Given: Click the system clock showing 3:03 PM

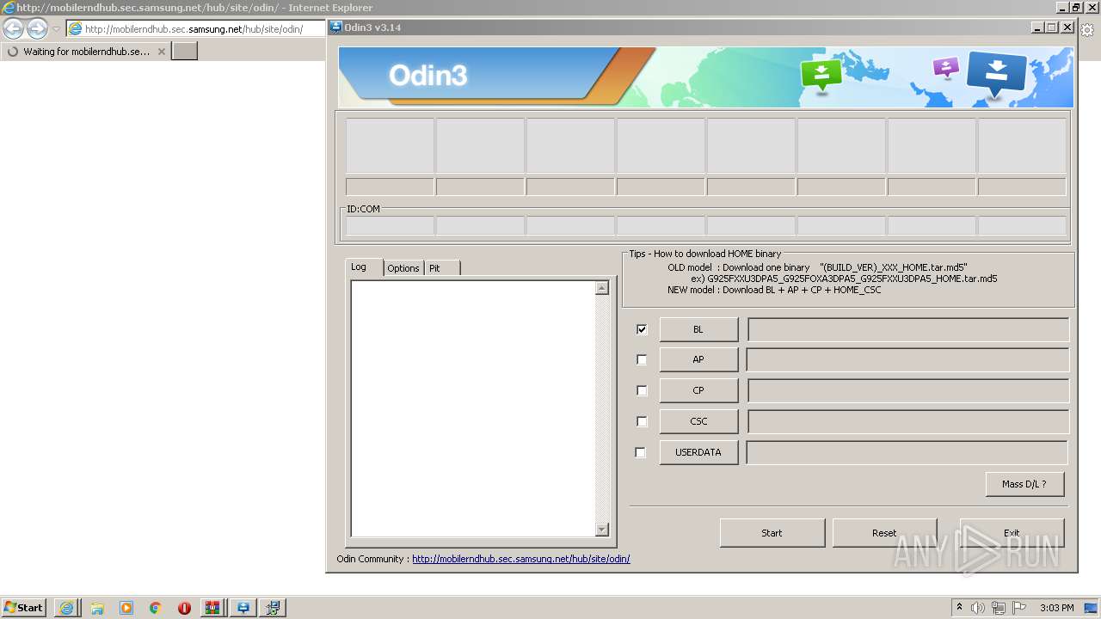Looking at the screenshot, I should pyautogui.click(x=1056, y=608).
